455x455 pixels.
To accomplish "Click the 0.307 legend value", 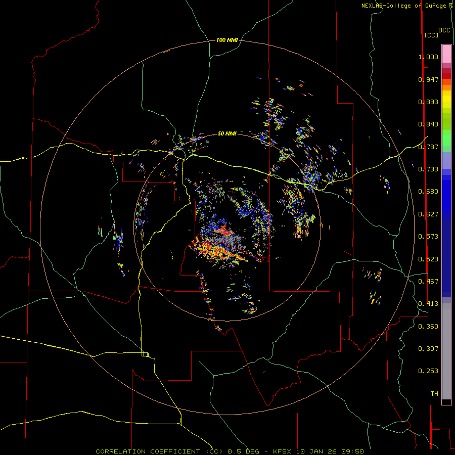I will [428, 349].
